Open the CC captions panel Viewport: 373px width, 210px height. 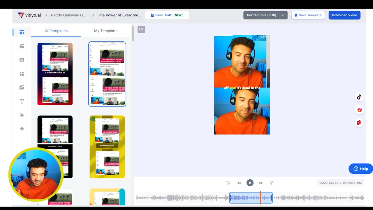22,60
